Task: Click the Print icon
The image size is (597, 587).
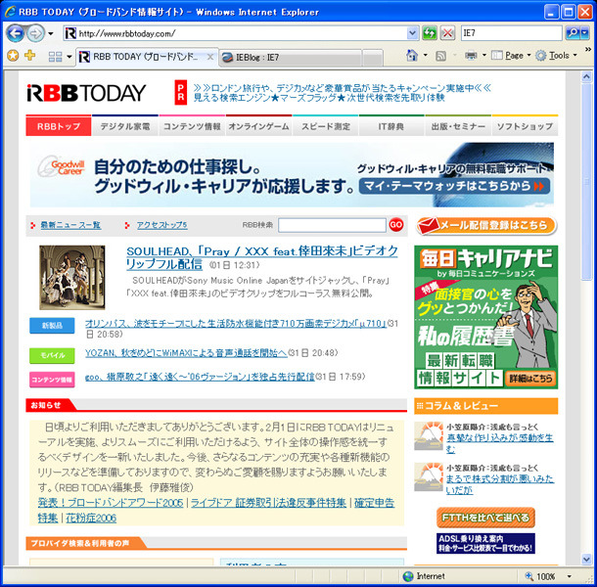Action: tap(471, 56)
